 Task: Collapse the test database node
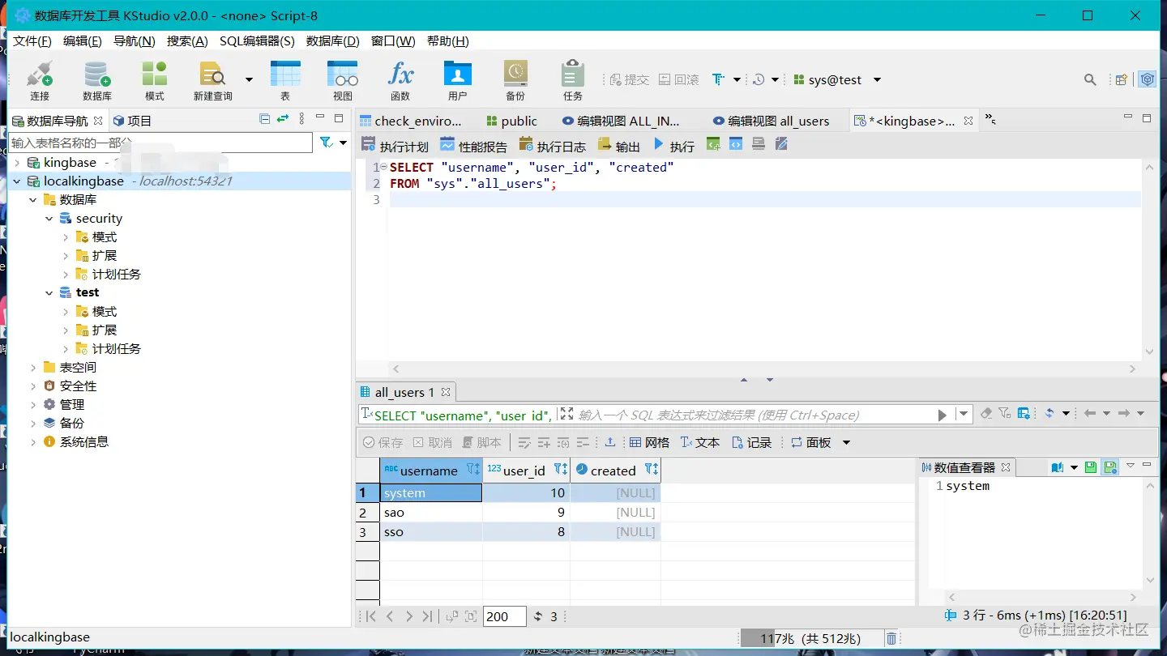pos(49,293)
